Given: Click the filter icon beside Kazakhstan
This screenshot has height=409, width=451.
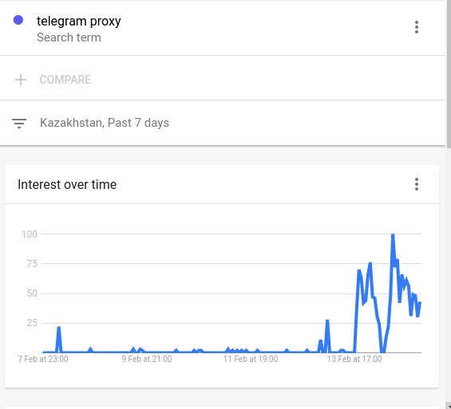Looking at the screenshot, I should 19,123.
